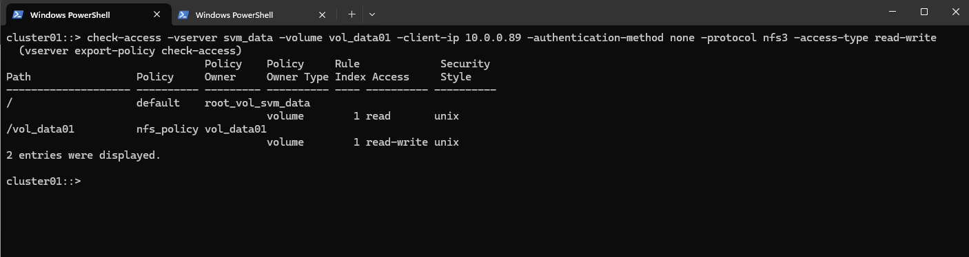The image size is (969, 257).
Task: Click the nfs_policy policy name
Action: [x=167, y=129]
